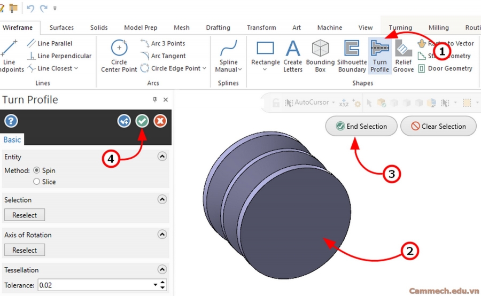The image size is (481, 296).
Task: Decrease Tolerance with down stepper
Action: point(163,287)
